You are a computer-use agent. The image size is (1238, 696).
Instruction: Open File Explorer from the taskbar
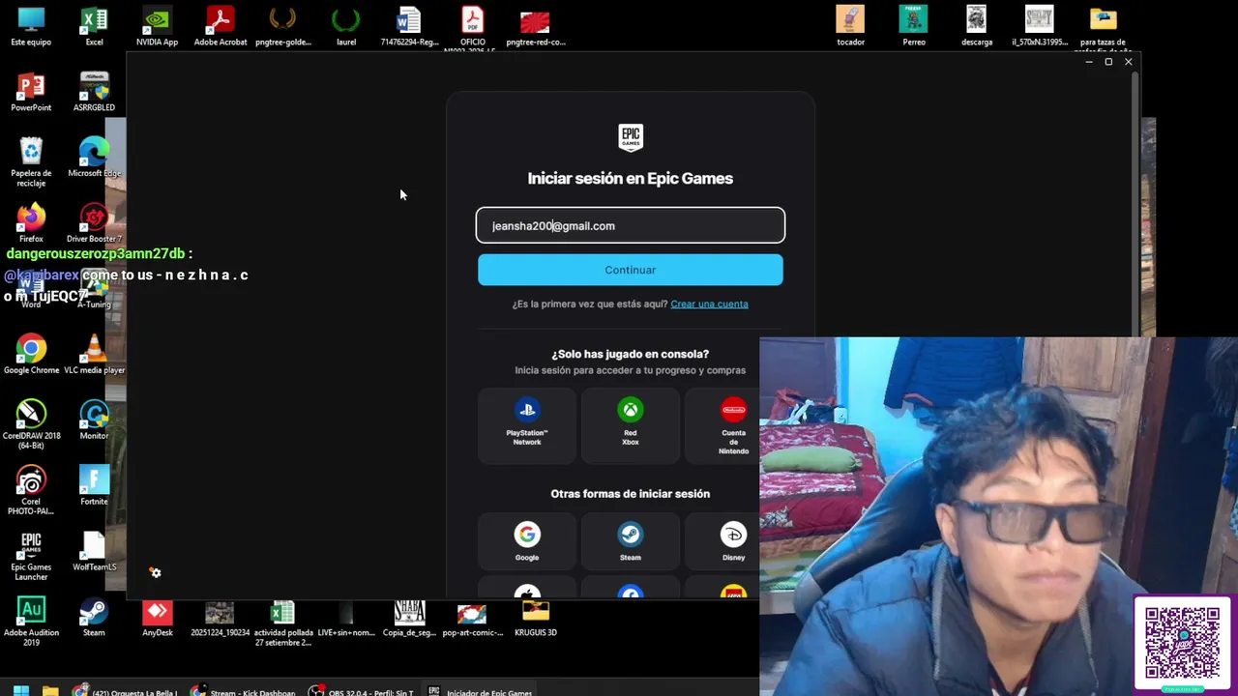point(50,690)
